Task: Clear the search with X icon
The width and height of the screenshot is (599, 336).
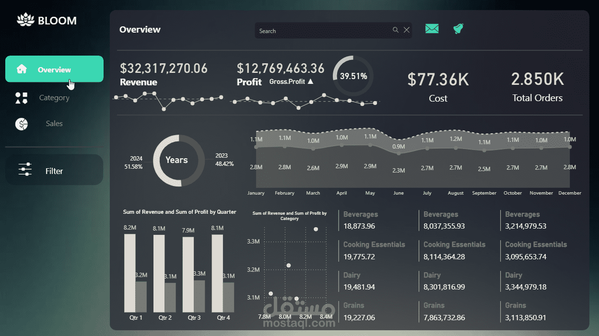Action: point(407,30)
